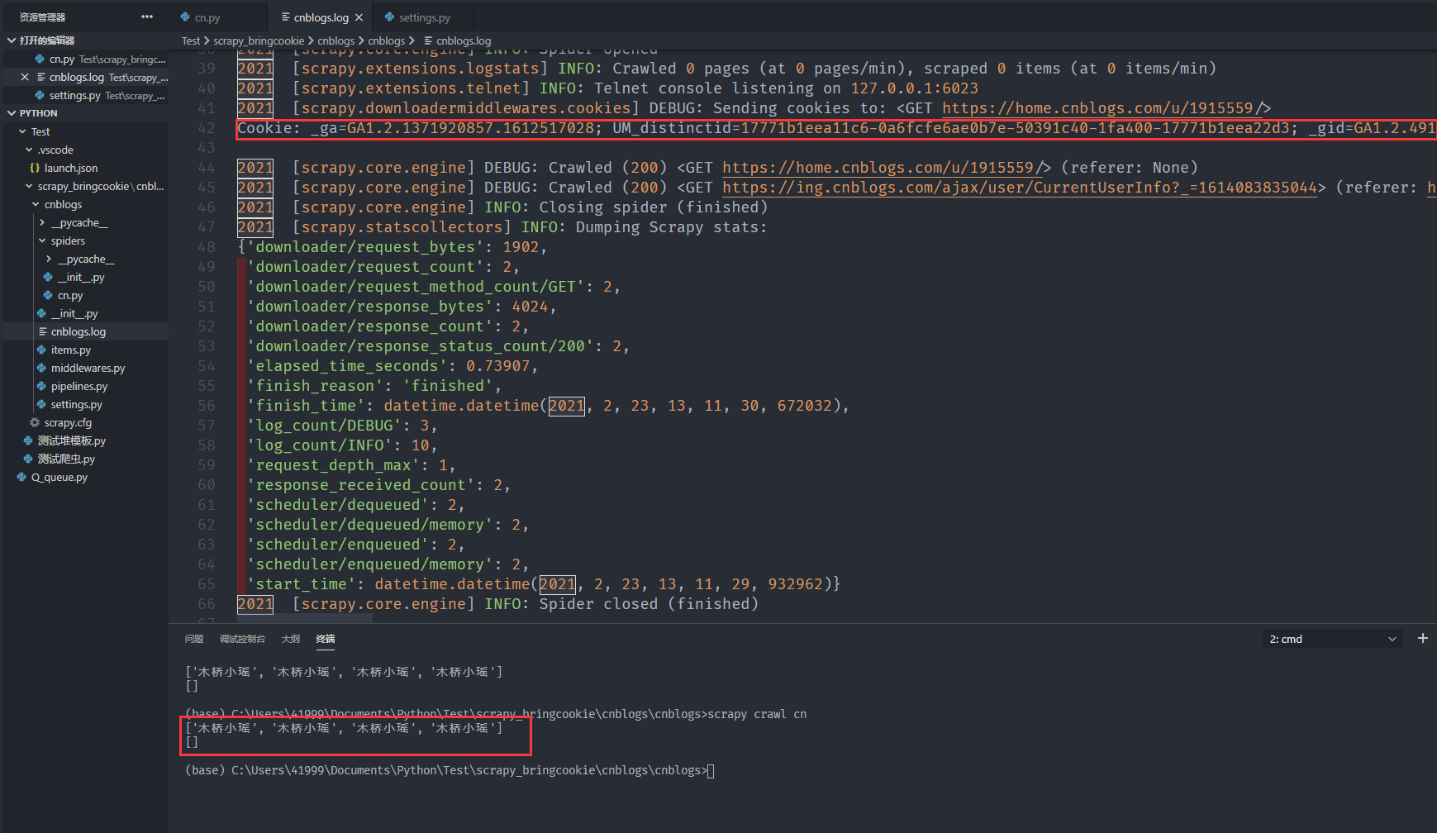This screenshot has width=1437, height=833.
Task: Expand __pycache__ folder inside spiders
Action: pos(49,259)
